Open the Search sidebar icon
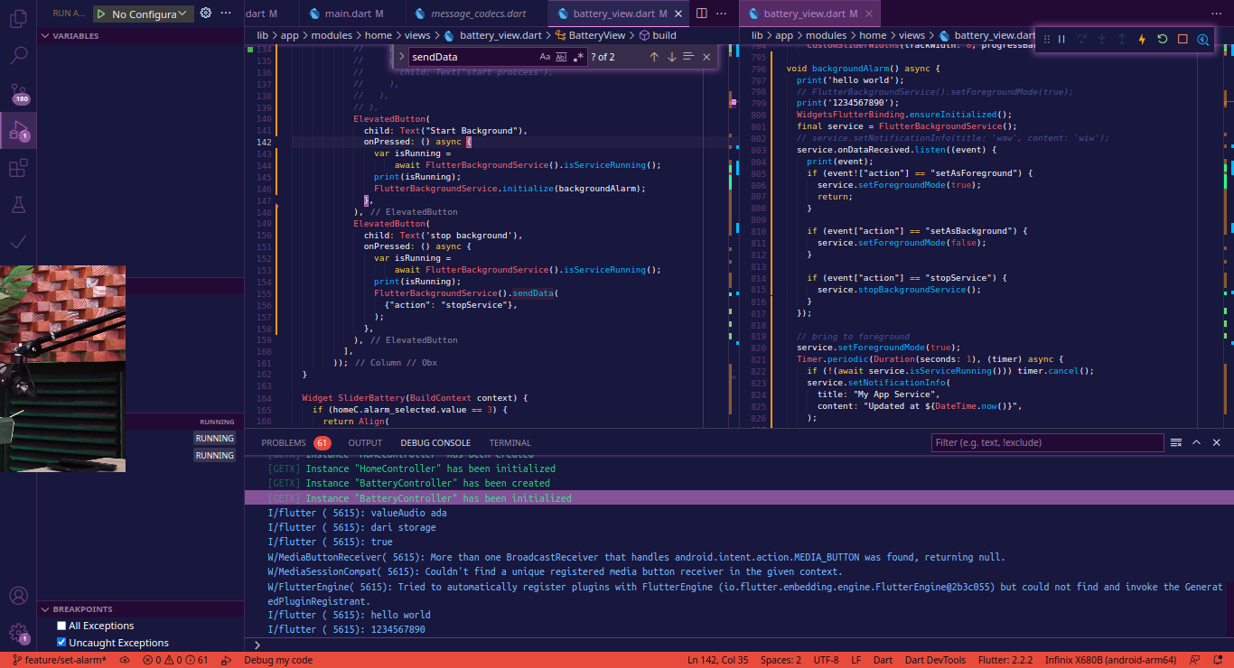 pos(18,56)
